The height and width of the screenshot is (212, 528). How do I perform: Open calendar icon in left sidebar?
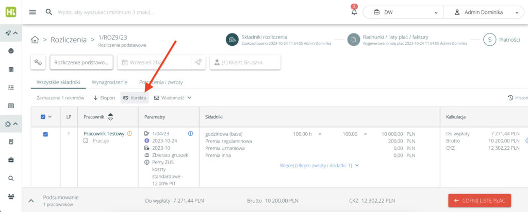click(11, 69)
